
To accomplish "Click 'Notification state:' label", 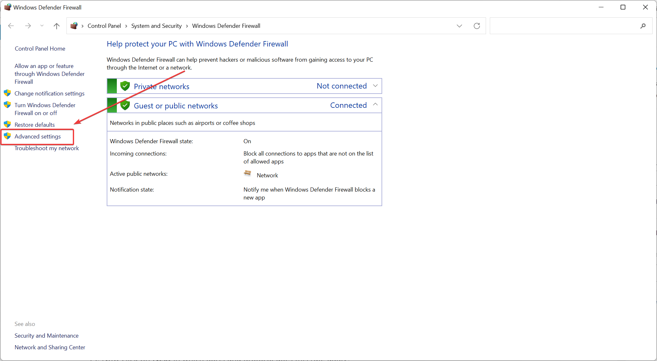I will coord(132,190).
